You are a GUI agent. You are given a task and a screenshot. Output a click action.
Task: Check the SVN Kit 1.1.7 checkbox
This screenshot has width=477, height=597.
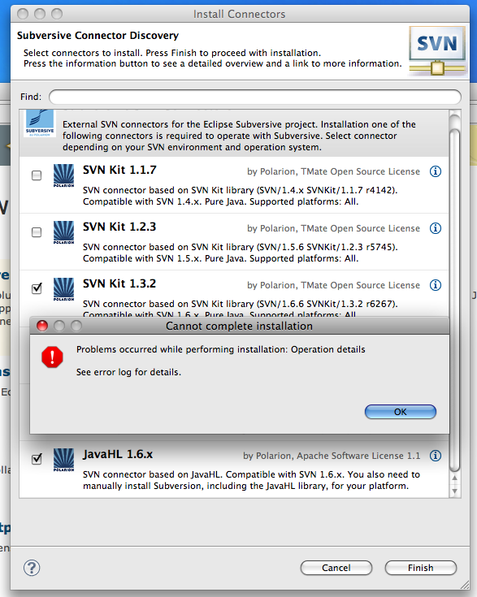(x=37, y=175)
